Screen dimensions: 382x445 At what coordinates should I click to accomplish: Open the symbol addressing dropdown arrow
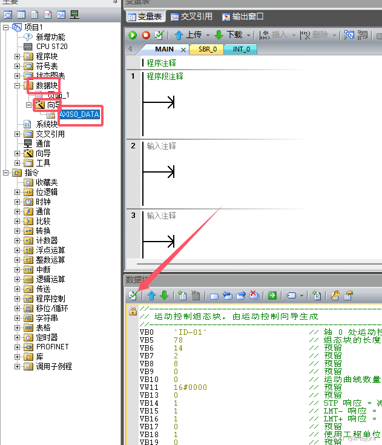(x=301, y=296)
